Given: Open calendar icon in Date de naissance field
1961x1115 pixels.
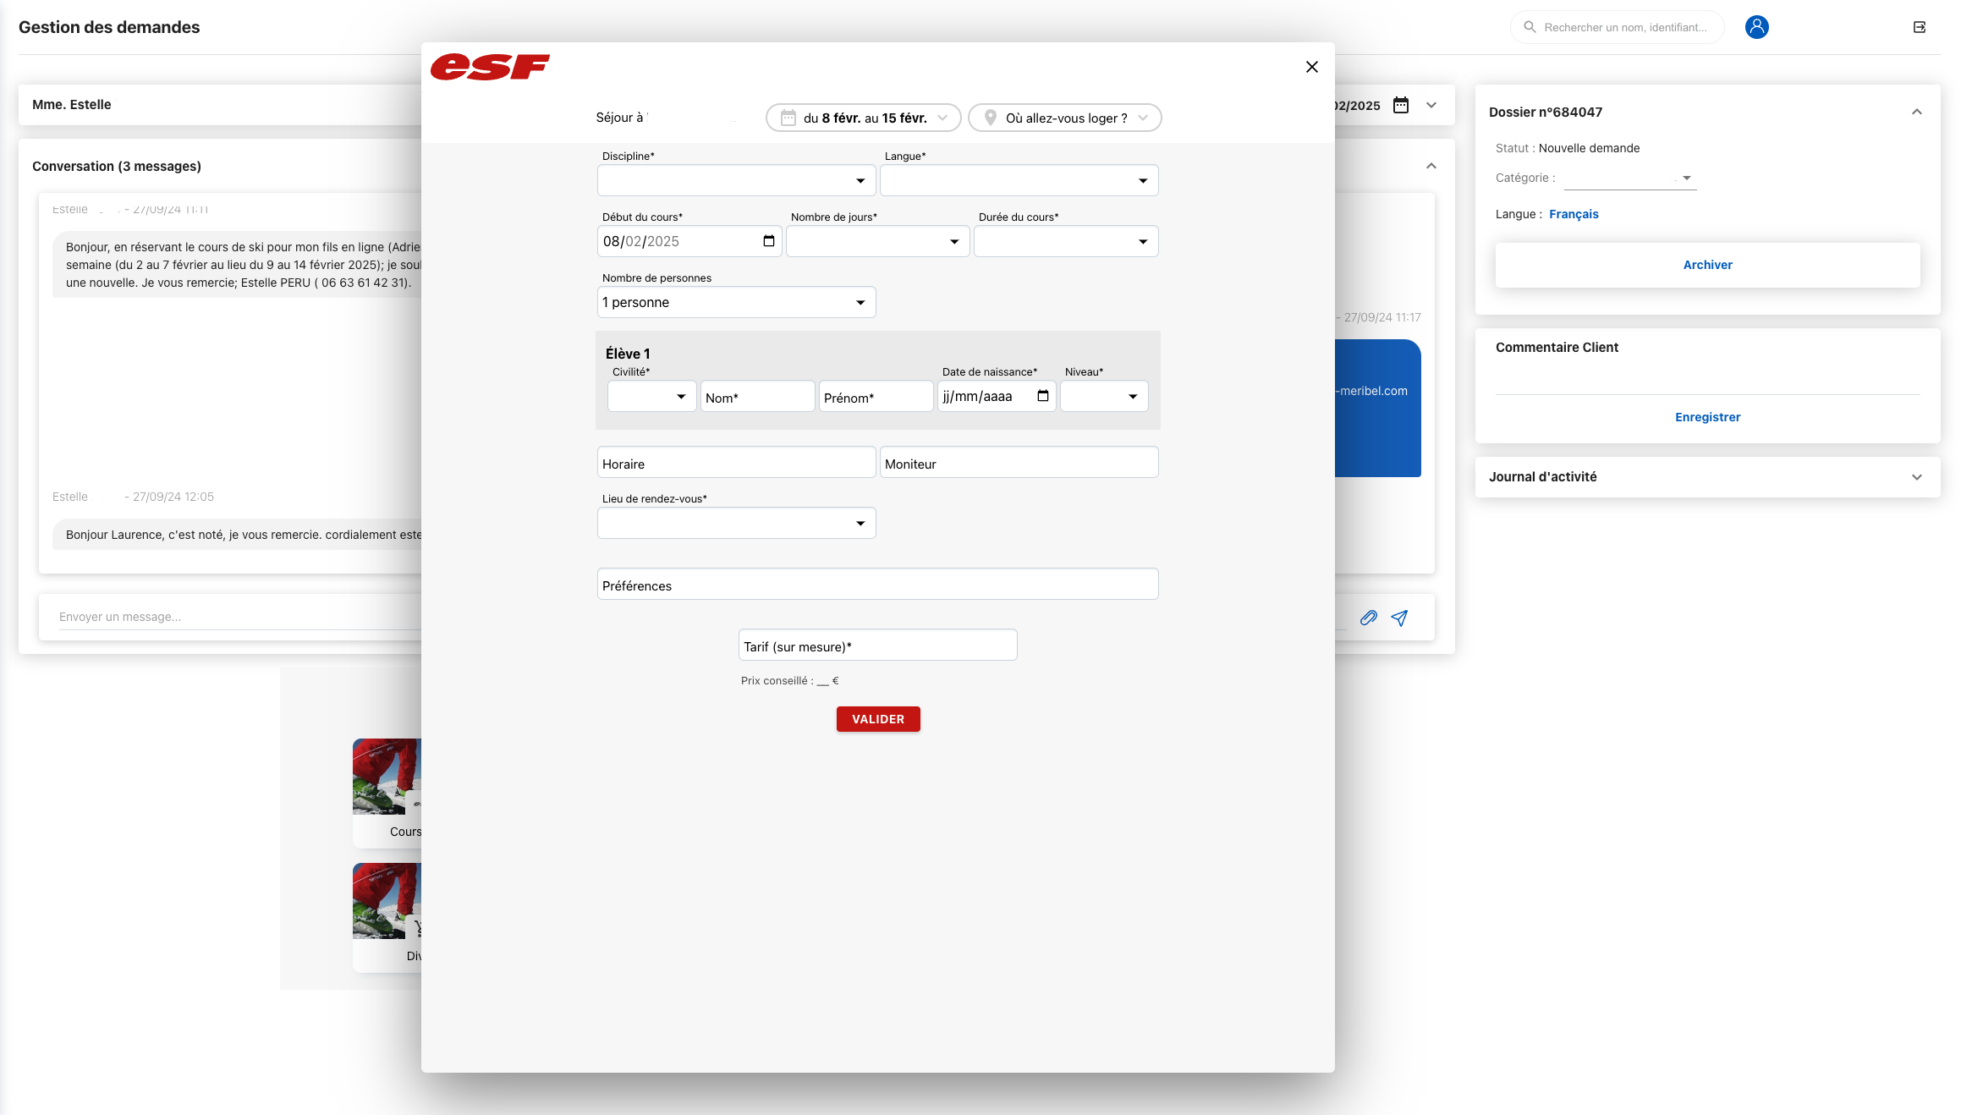Looking at the screenshot, I should (x=1042, y=396).
